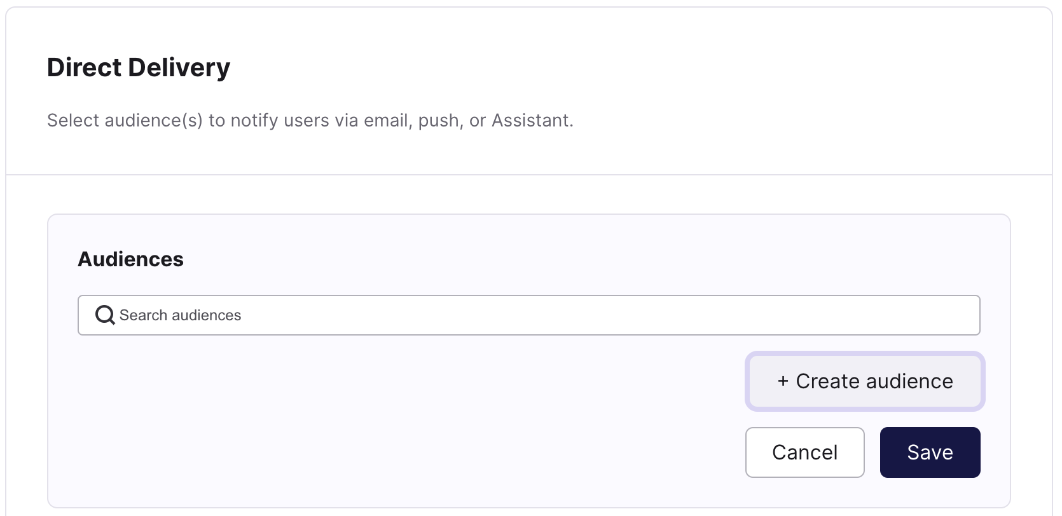Screen dimensions: 1062x516
Task: Click the highlighted Create audience control
Action: point(865,381)
